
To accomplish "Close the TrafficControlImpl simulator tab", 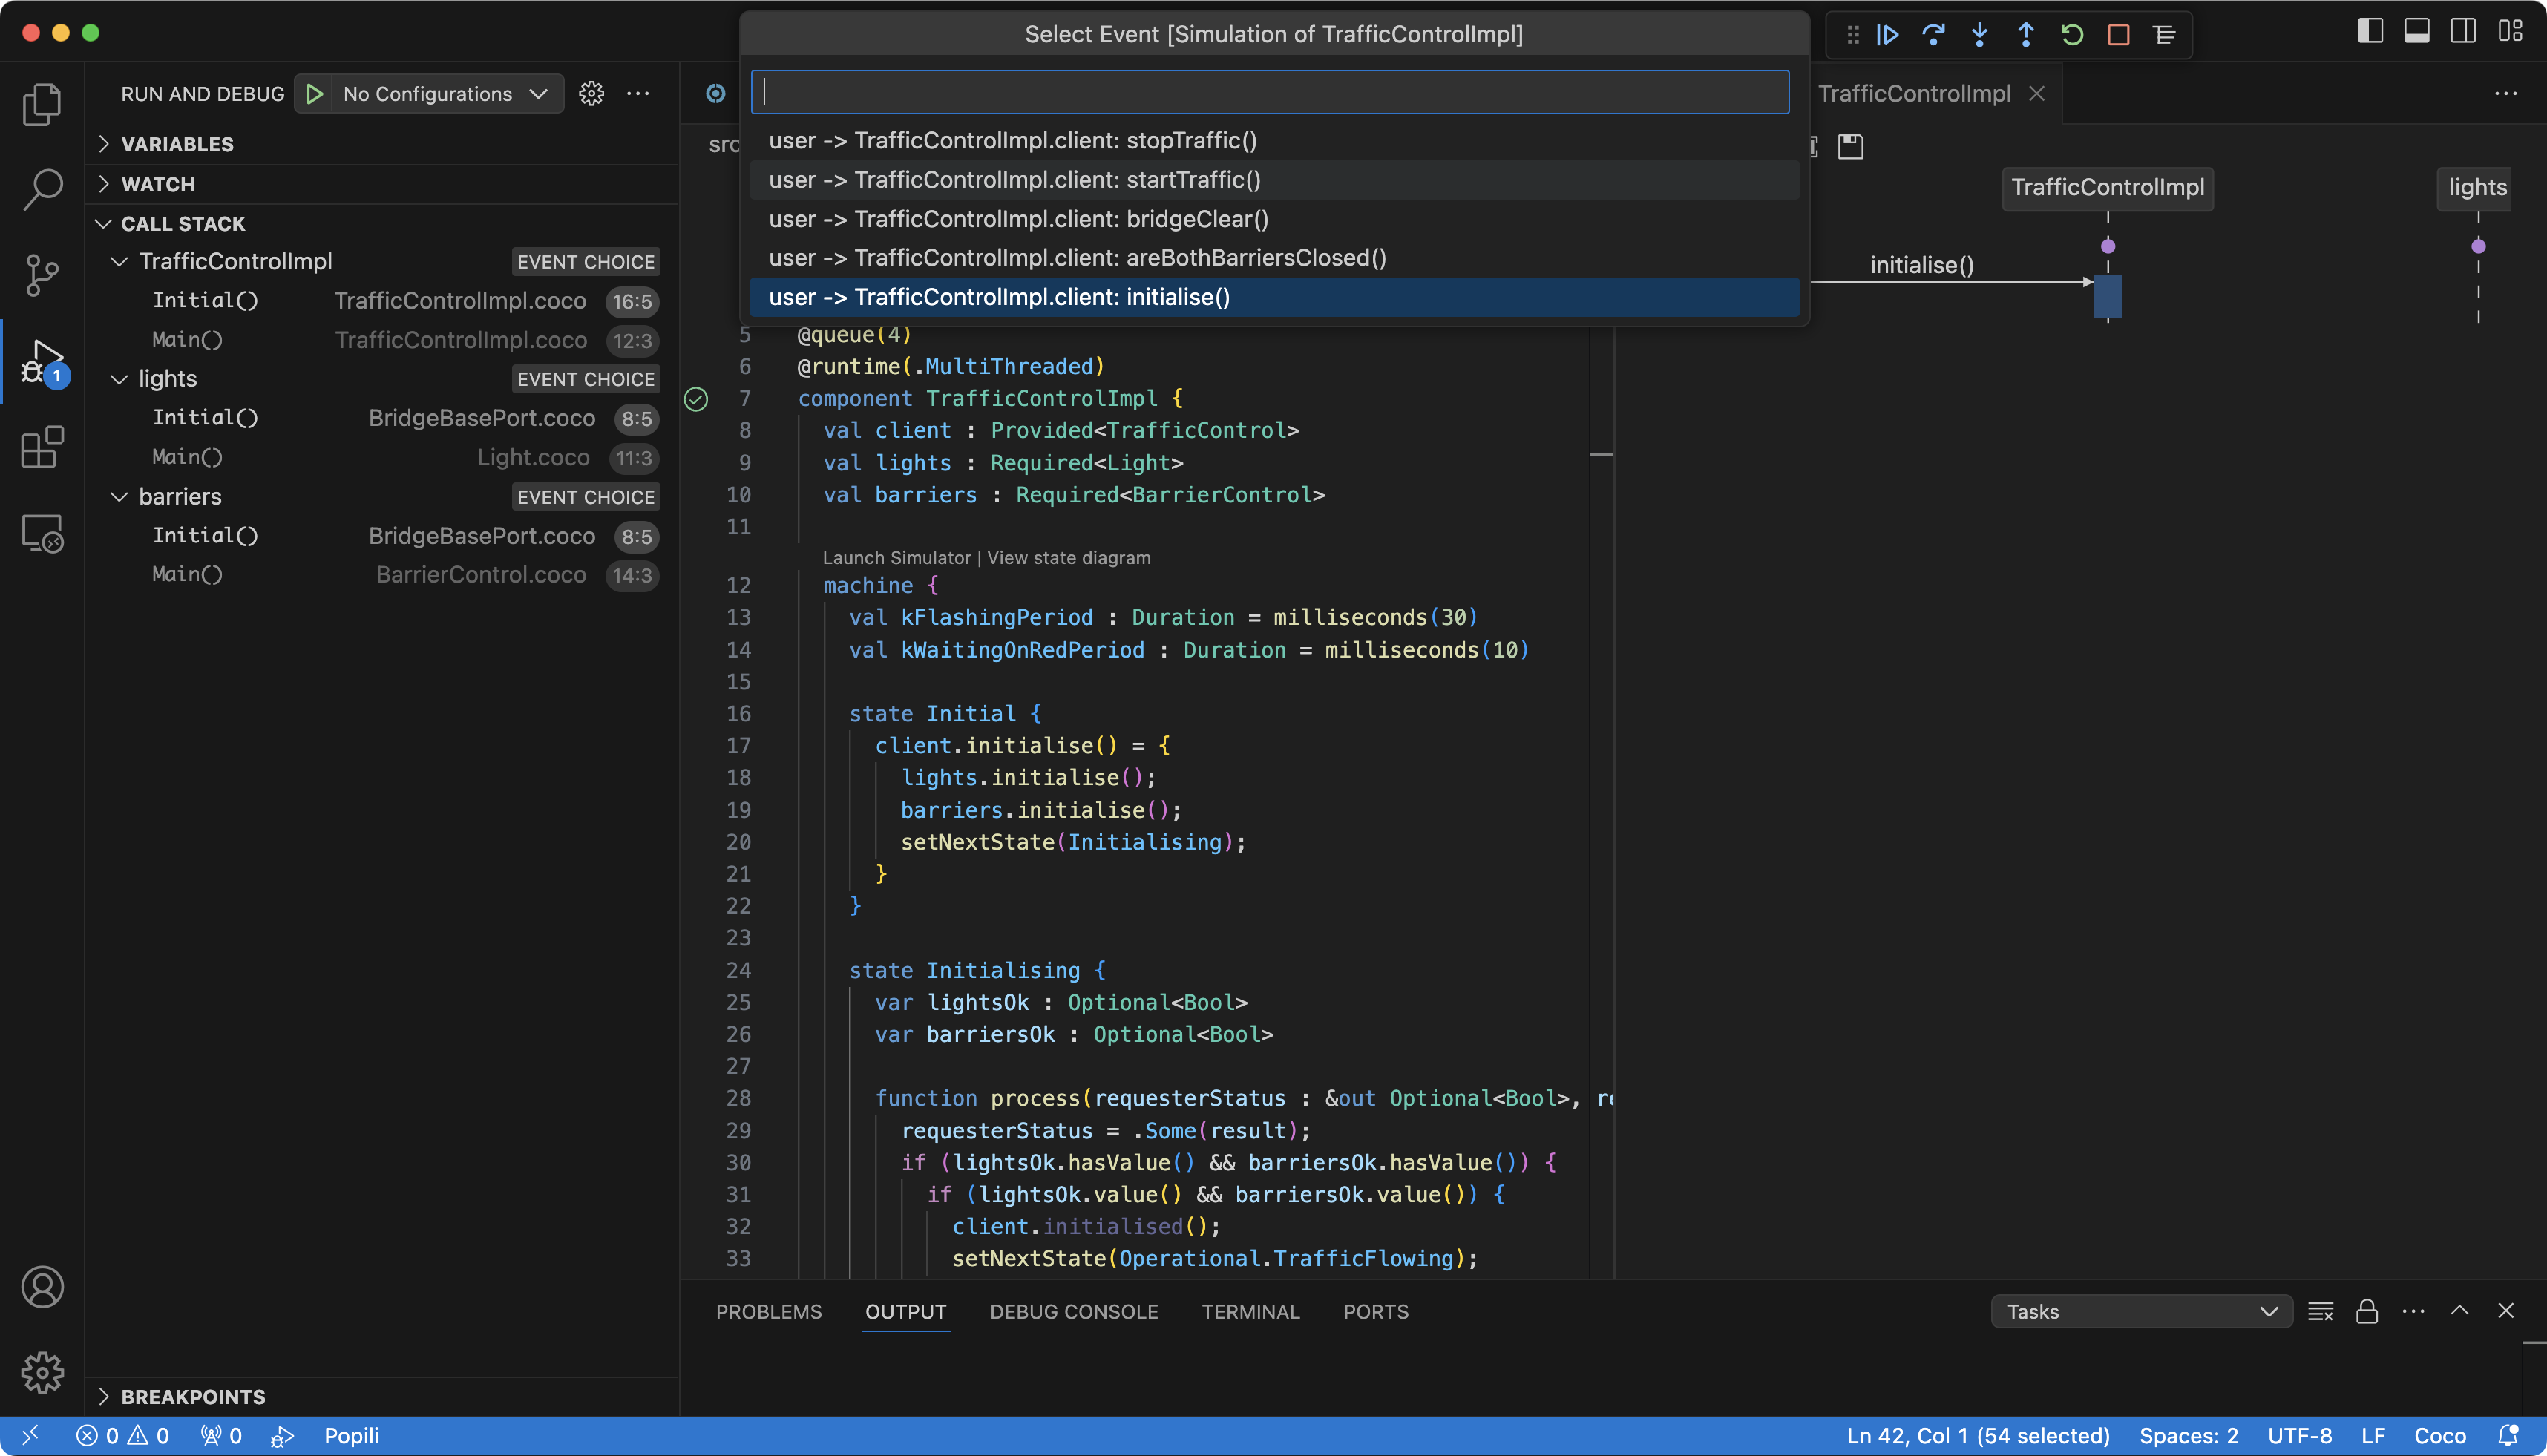I will 2036,94.
